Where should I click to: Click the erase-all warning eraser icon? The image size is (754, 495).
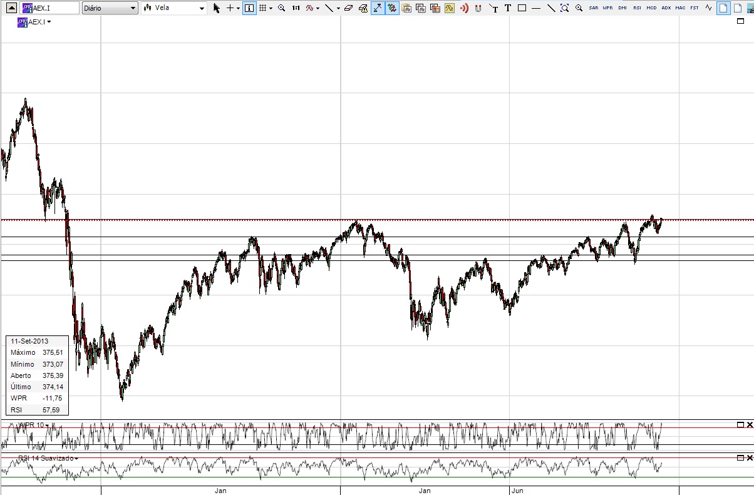[x=363, y=8]
